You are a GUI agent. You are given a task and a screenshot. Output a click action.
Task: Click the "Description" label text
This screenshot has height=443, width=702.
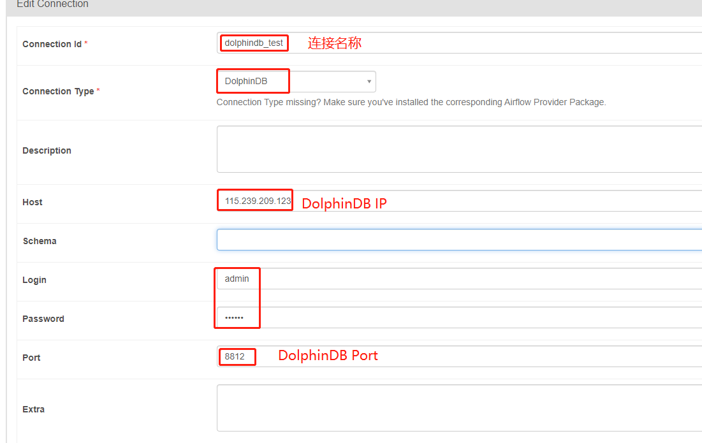[47, 150]
